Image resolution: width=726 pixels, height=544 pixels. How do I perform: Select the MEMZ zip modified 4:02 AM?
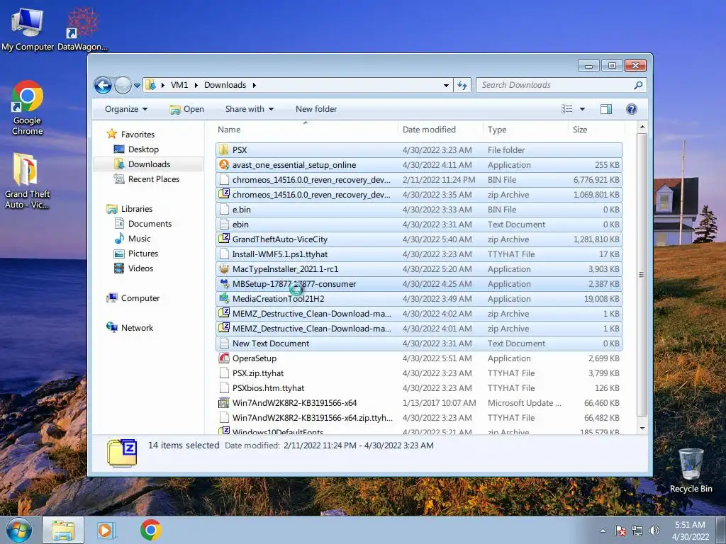click(x=418, y=314)
